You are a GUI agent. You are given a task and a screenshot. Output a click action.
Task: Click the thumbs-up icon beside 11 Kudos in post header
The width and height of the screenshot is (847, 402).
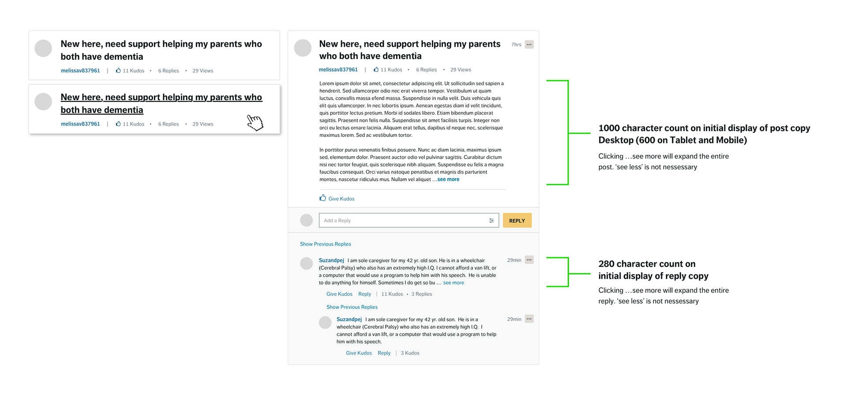376,69
